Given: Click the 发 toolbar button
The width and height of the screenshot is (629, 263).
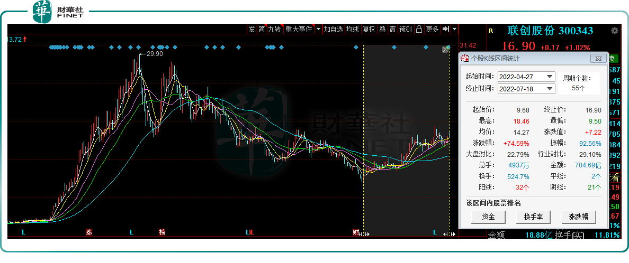Looking at the screenshot, I should pos(251,29).
